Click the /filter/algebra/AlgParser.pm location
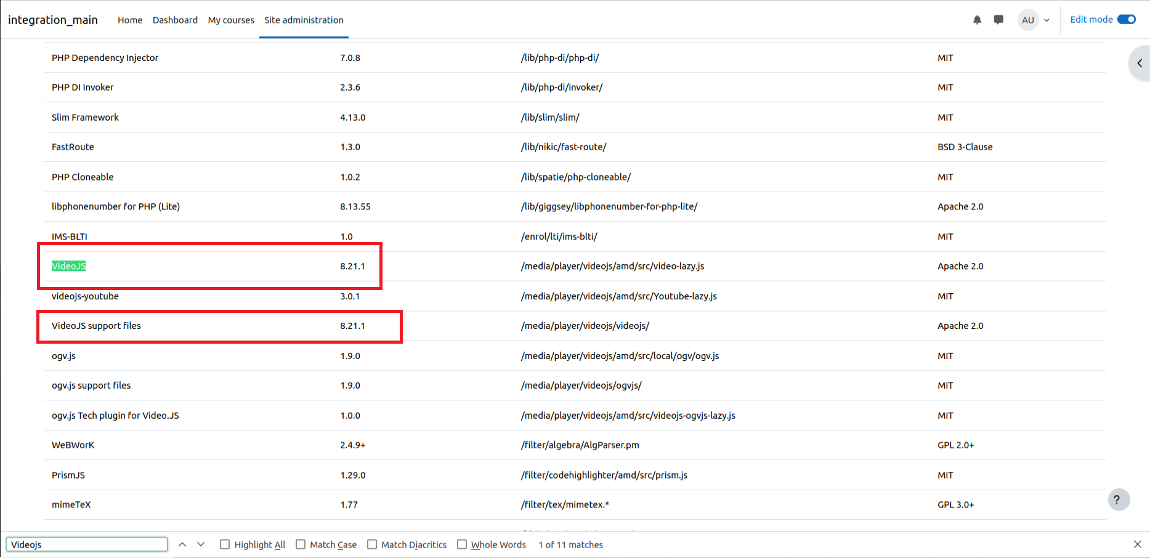 pyautogui.click(x=580, y=445)
